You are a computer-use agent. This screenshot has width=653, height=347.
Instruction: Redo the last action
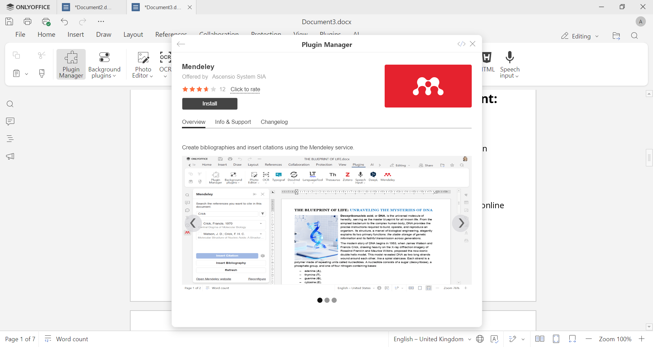click(x=83, y=22)
